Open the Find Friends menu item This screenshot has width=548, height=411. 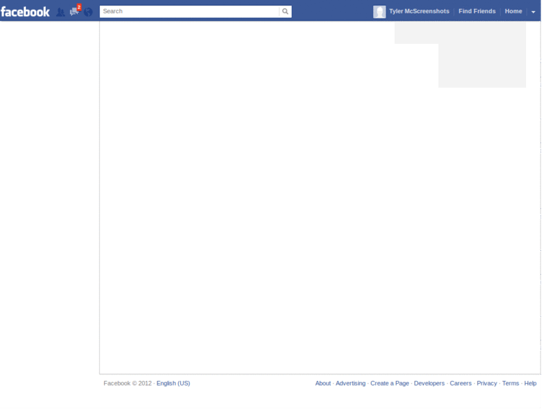477,11
